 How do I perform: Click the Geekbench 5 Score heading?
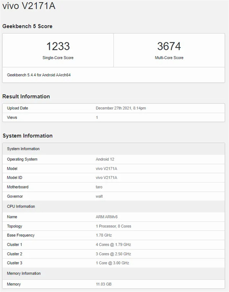coord(27,26)
